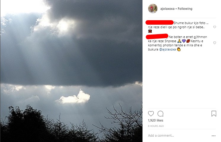Like the post with the heart icon
The height and width of the screenshot is (142, 221).
tap(151, 113)
